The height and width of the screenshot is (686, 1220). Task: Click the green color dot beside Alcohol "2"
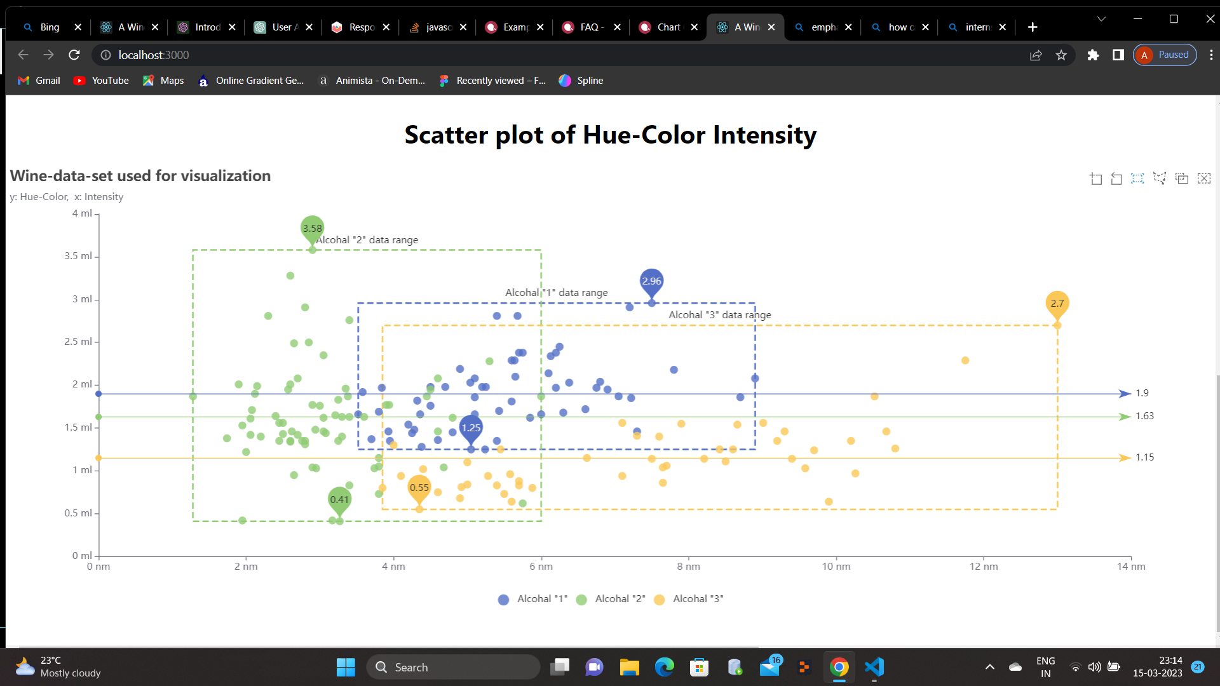[x=581, y=599]
